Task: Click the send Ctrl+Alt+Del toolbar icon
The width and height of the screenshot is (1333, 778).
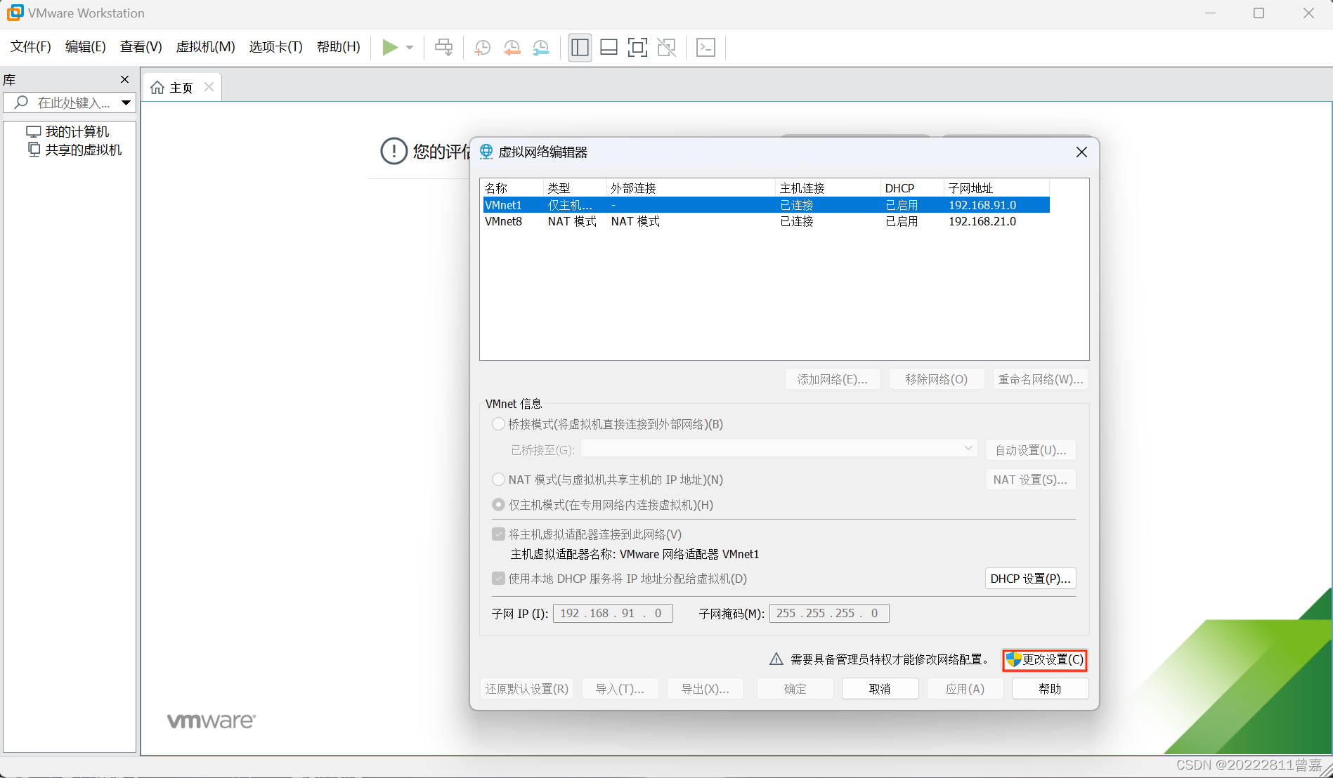Action: (x=443, y=47)
